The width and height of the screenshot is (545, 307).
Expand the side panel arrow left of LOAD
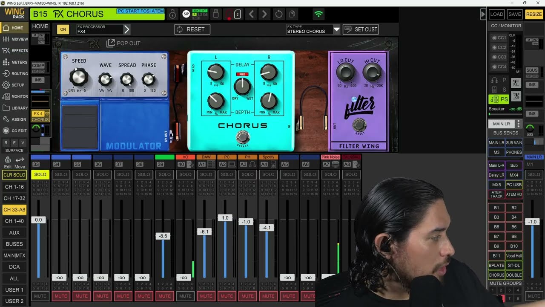tap(483, 14)
